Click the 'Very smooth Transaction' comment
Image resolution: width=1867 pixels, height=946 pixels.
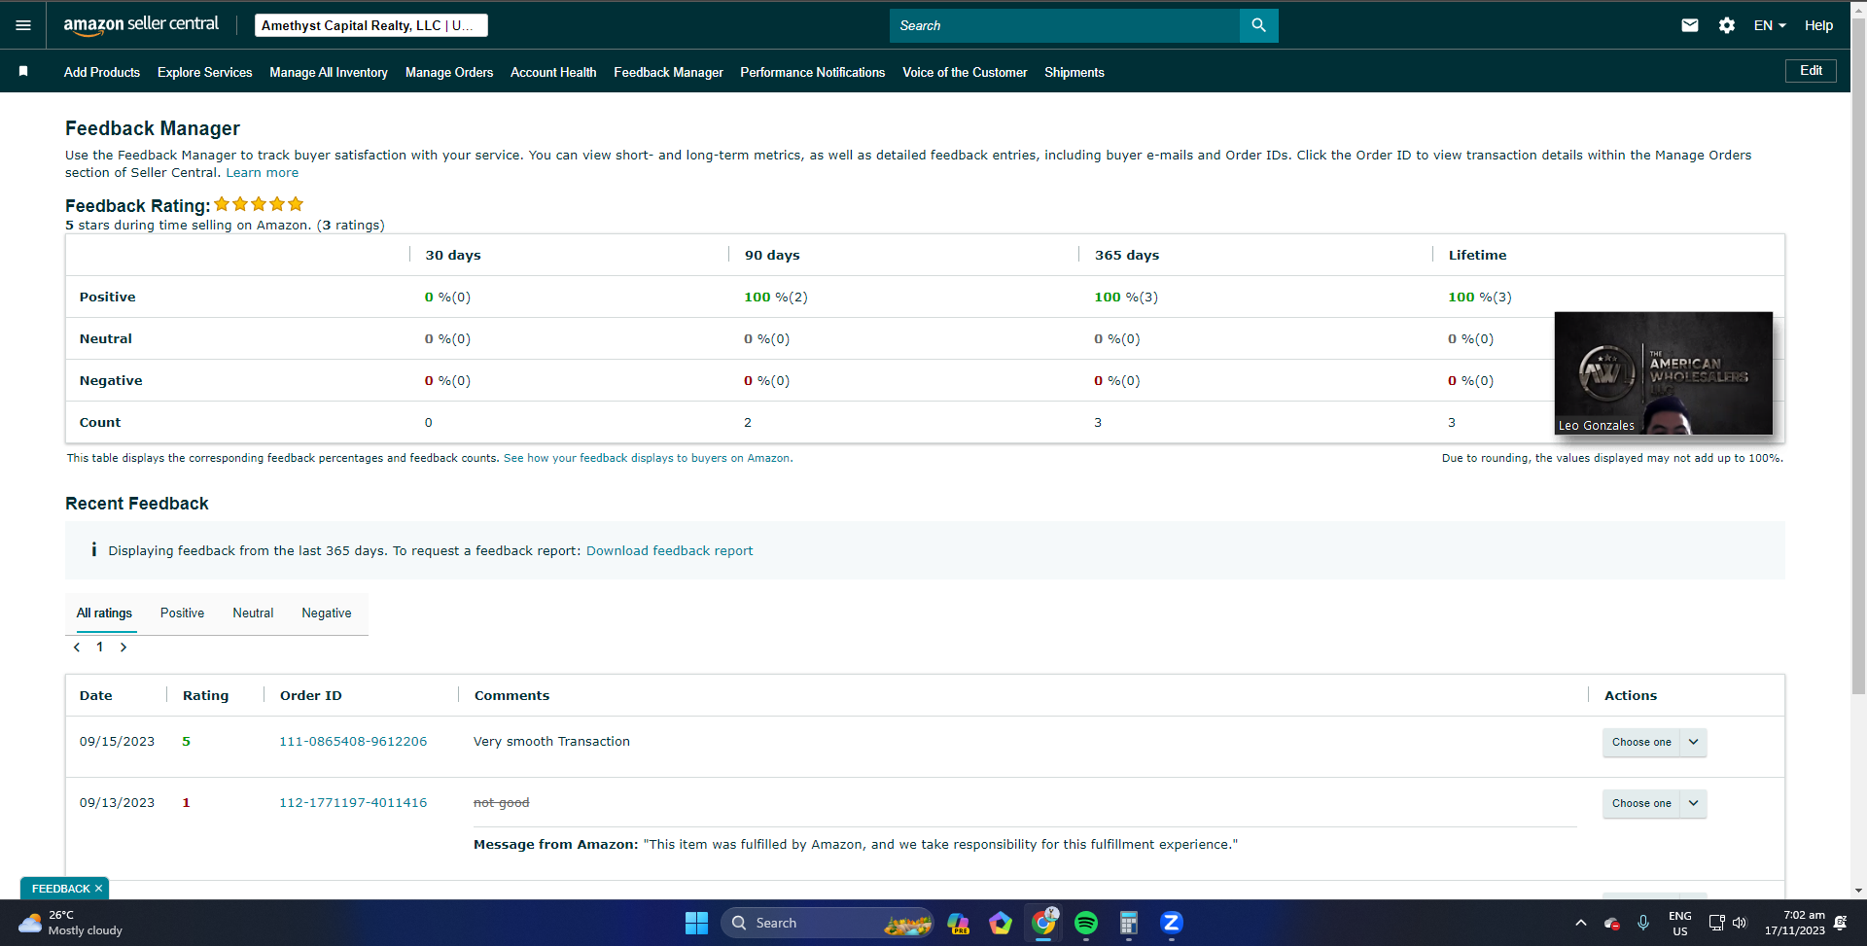pyautogui.click(x=551, y=742)
